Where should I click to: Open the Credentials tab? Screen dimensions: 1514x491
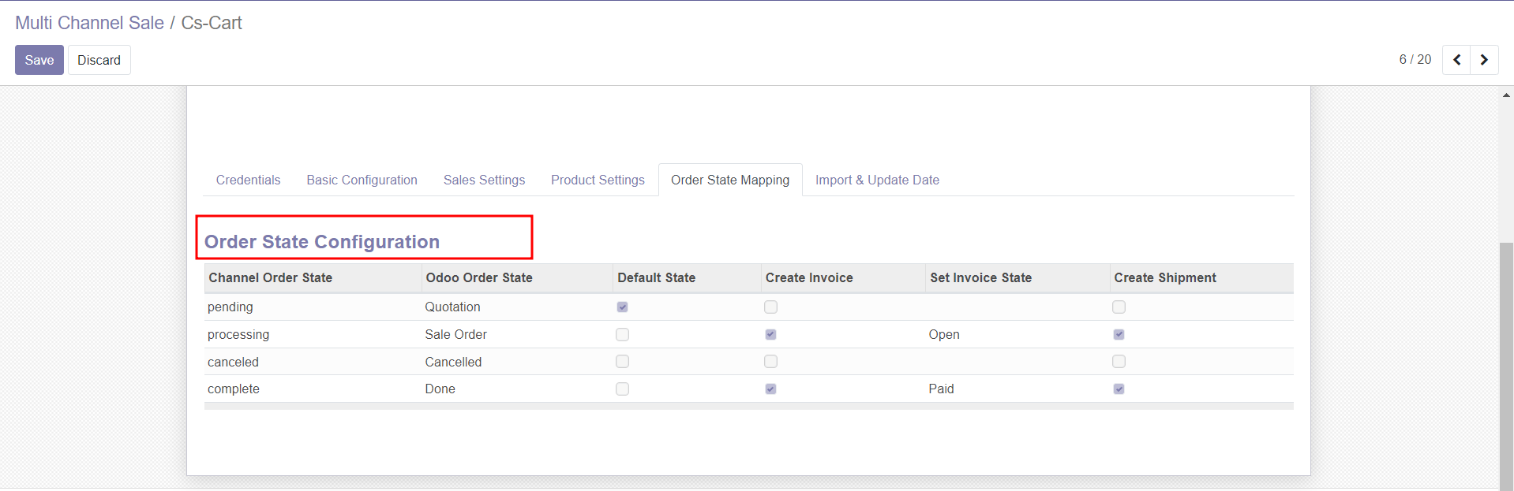(248, 180)
